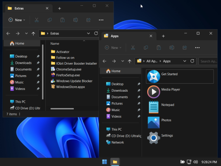Open the Follow us on folder

(x=62, y=58)
